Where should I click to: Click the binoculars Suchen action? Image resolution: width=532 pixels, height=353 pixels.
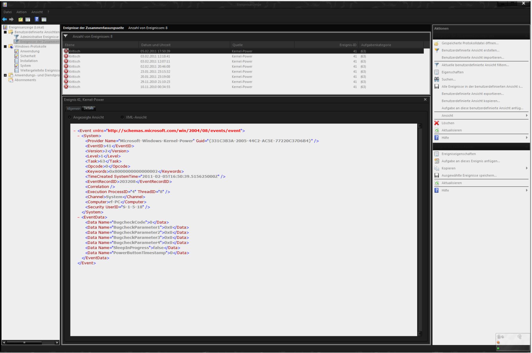pyautogui.click(x=448, y=79)
